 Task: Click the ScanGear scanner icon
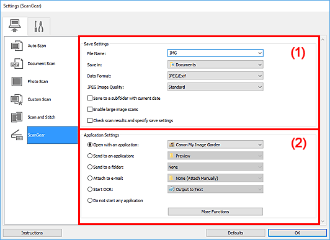(17, 135)
